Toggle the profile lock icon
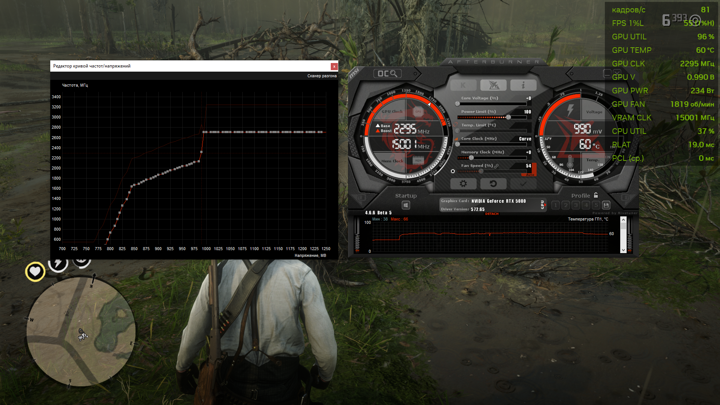 [x=596, y=195]
